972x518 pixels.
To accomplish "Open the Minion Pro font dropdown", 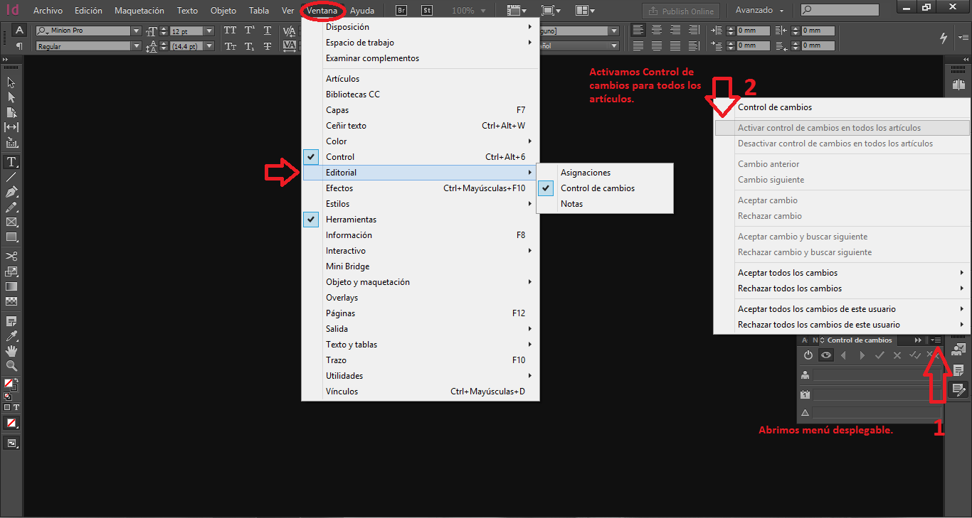I will click(136, 31).
